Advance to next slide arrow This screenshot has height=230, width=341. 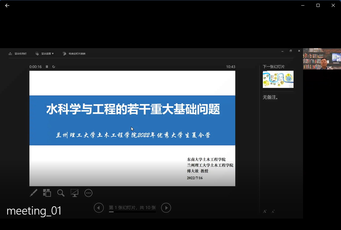[x=166, y=208]
